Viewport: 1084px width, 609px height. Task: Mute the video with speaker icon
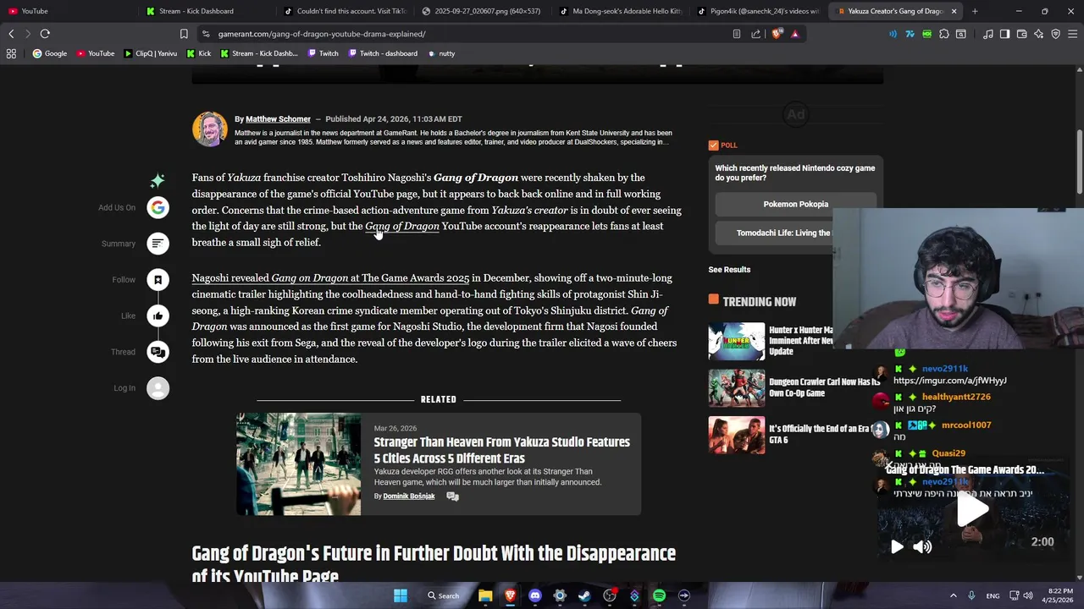[922, 546]
